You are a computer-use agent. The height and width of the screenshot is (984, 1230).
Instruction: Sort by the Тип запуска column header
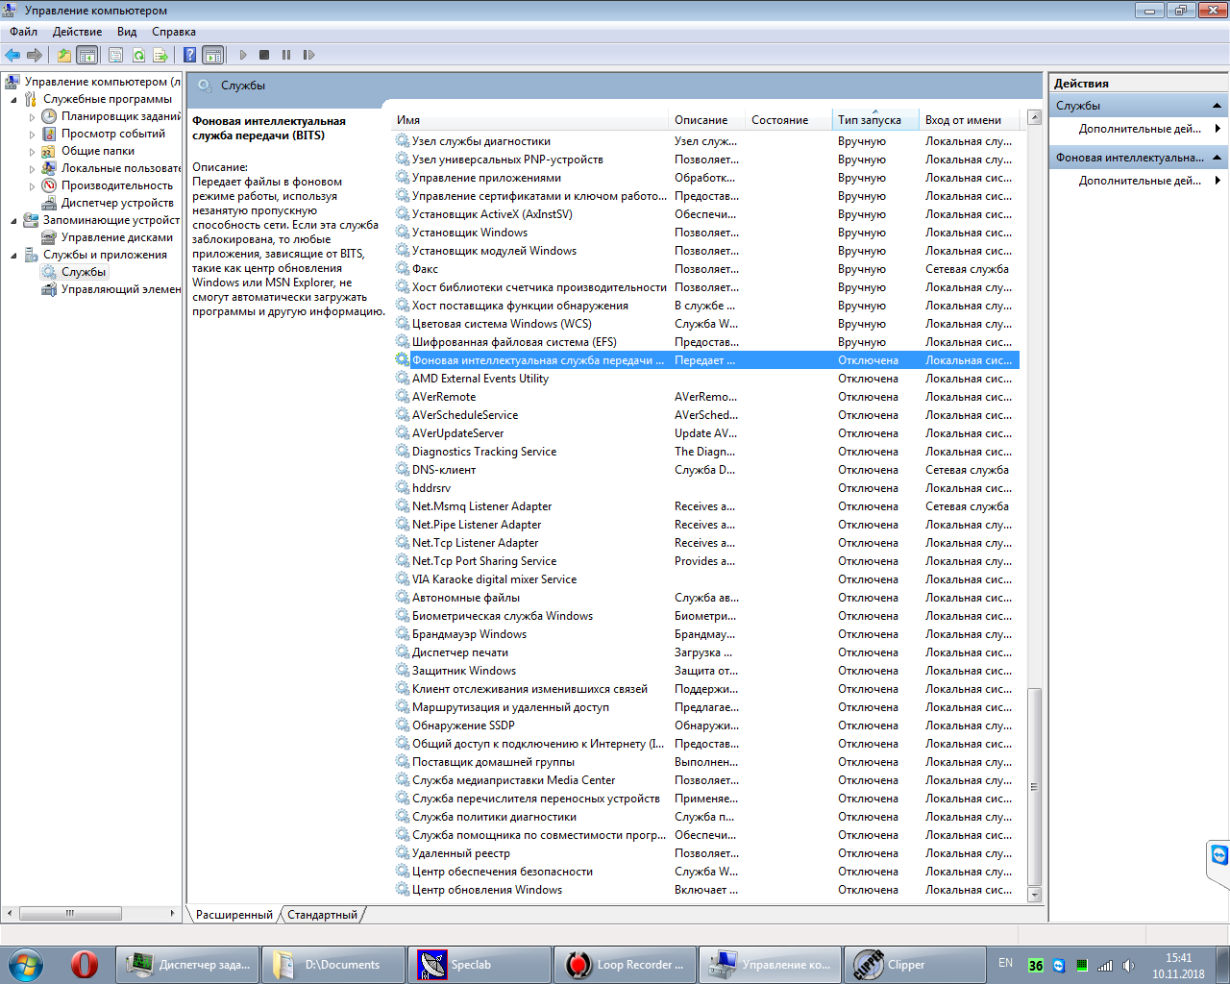click(x=876, y=120)
